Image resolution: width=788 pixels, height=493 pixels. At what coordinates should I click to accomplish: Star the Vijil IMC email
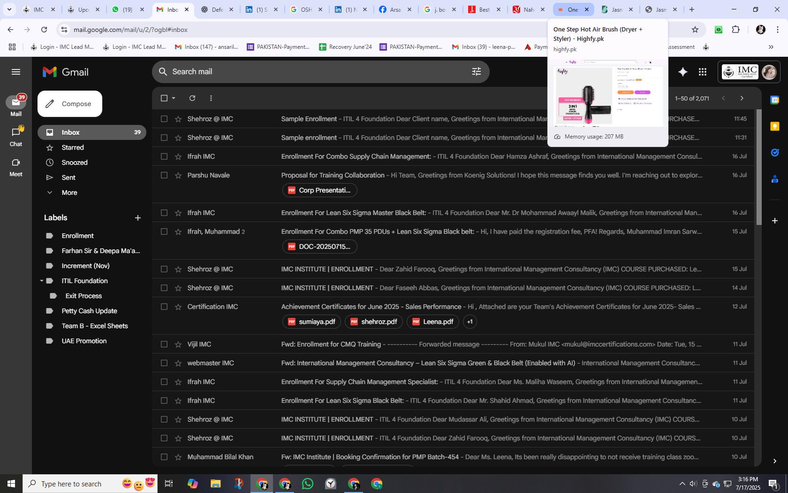[x=178, y=344]
